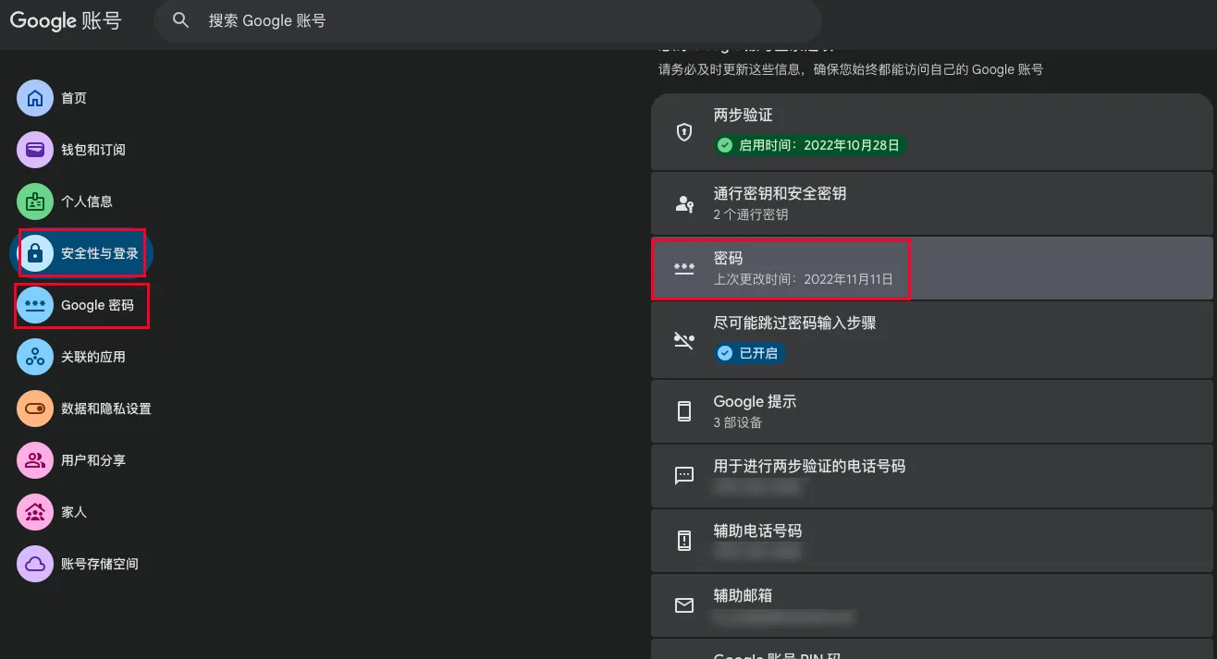
Task: Click the phone icon beside Google 提示
Action: 684,411
